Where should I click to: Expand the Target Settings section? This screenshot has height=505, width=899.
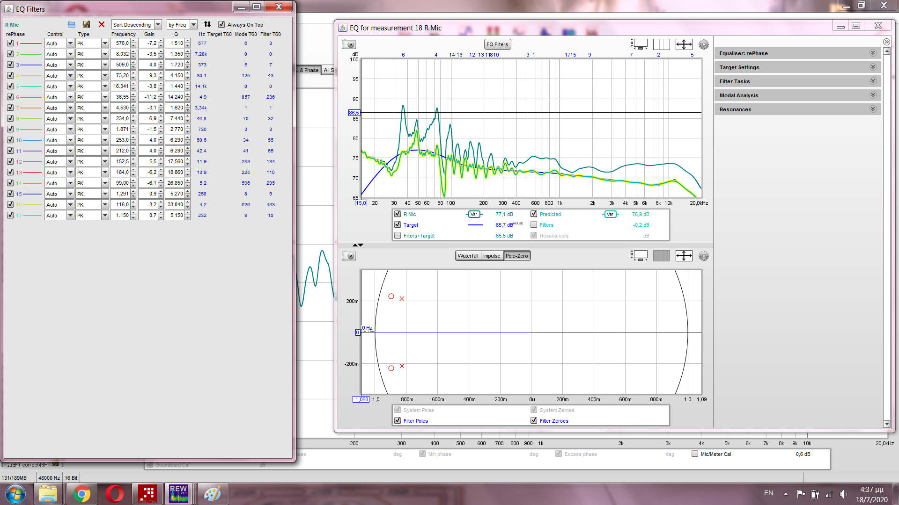point(797,67)
